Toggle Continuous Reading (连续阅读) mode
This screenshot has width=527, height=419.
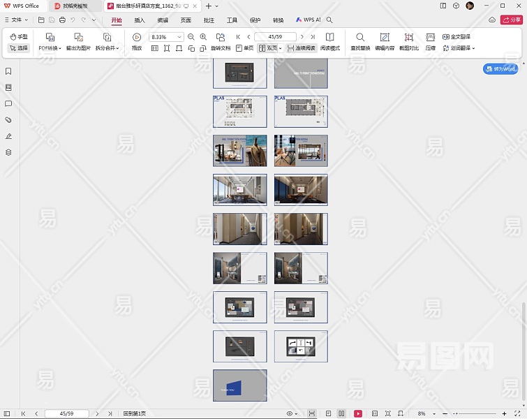pyautogui.click(x=301, y=48)
